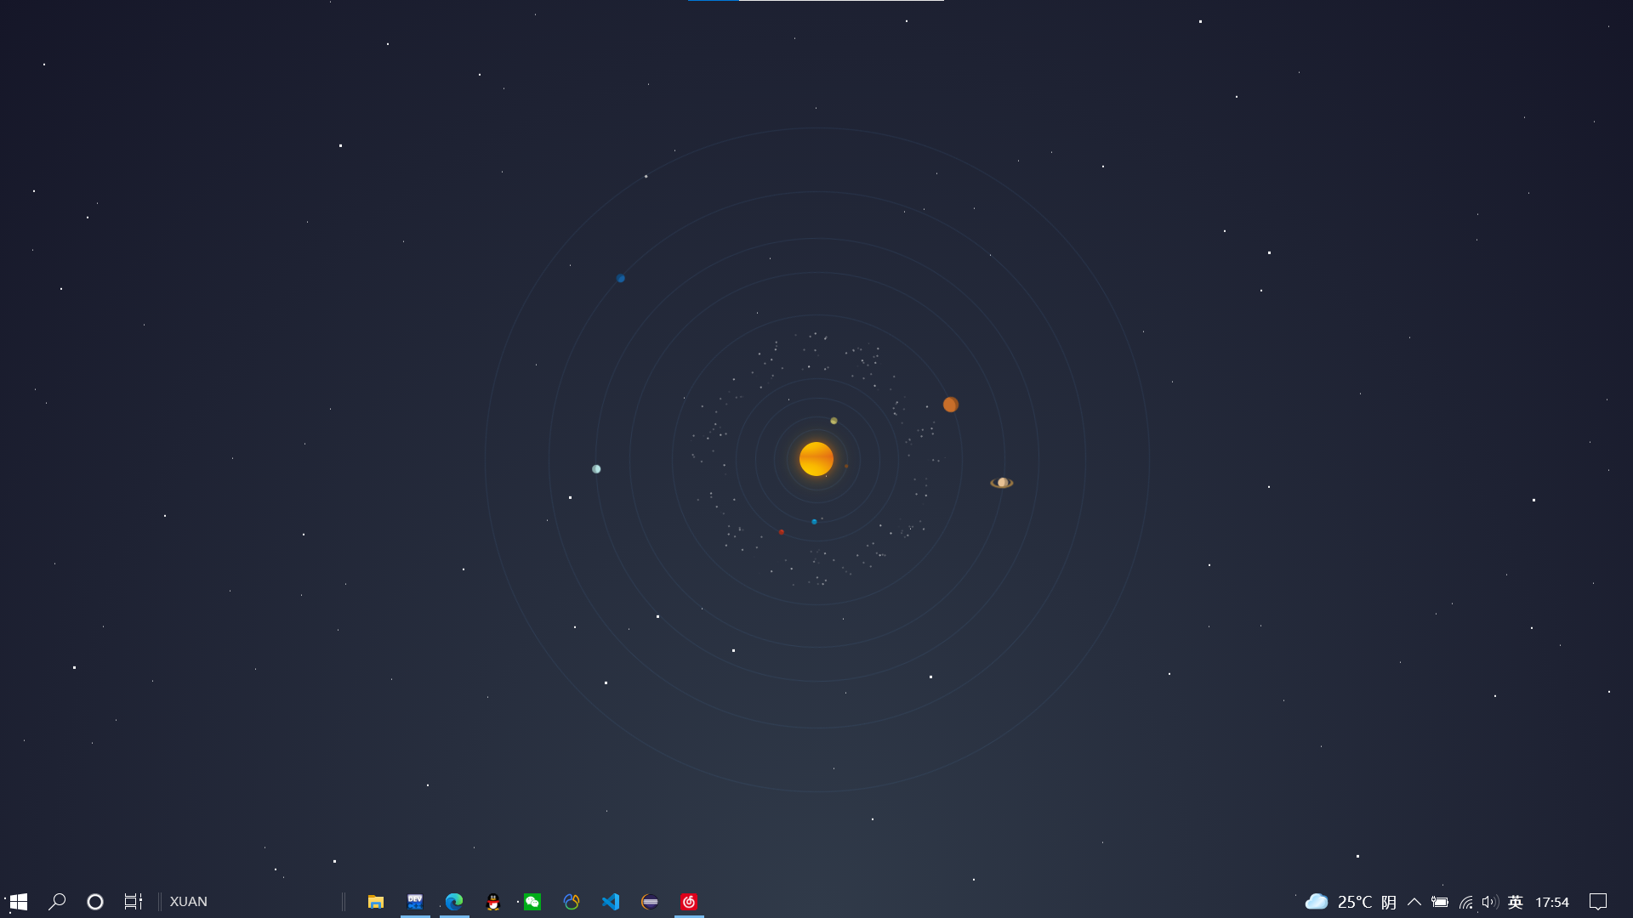Image resolution: width=1633 pixels, height=918 pixels.
Task: Open the volume speaker control
Action: tap(1490, 902)
